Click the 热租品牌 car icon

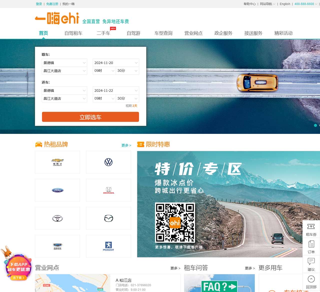39,144
